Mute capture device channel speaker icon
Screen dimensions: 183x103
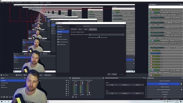(x=89, y=94)
